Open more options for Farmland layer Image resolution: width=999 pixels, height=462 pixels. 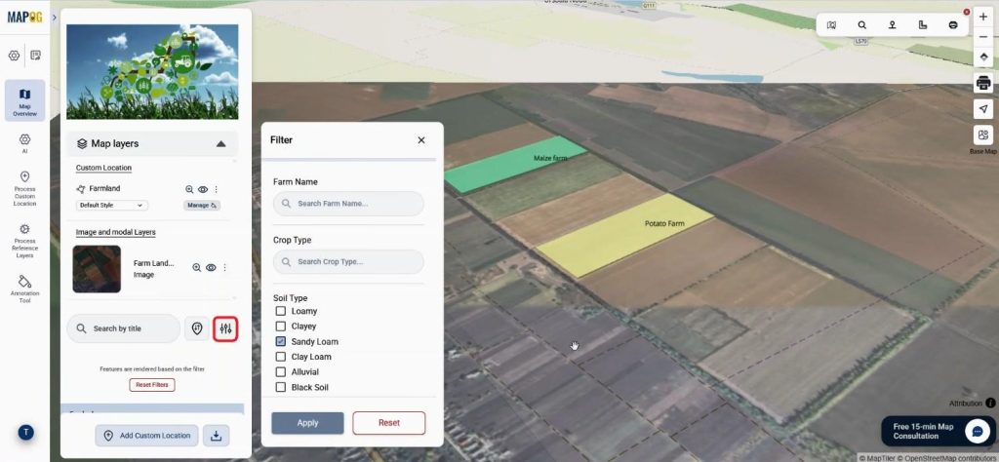point(216,189)
